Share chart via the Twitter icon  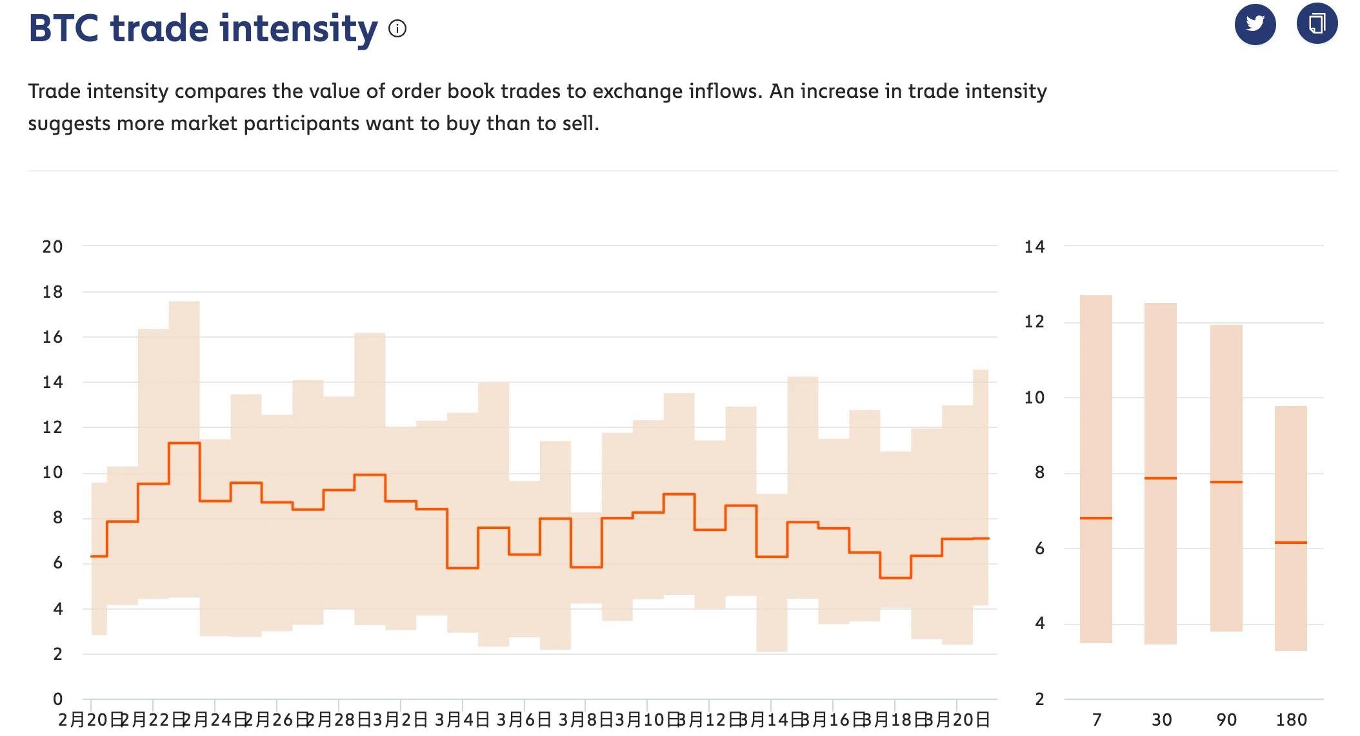click(1255, 24)
